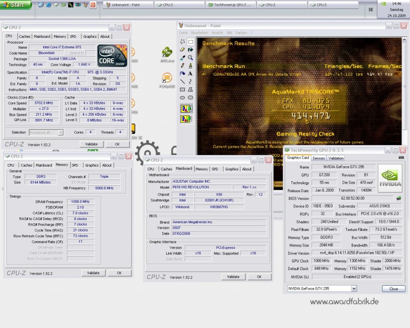This screenshot has width=410, height=328.
Task: Open the AMB.exe desktop shortcut
Action: pyautogui.click(x=167, y=55)
